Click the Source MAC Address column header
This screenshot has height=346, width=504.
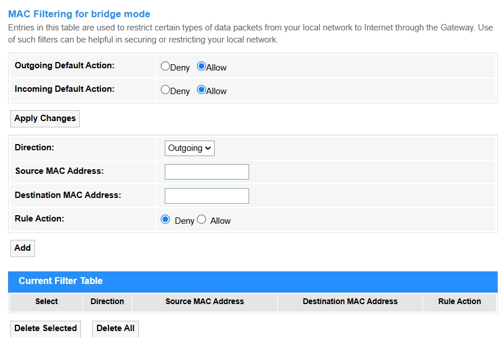click(x=204, y=301)
